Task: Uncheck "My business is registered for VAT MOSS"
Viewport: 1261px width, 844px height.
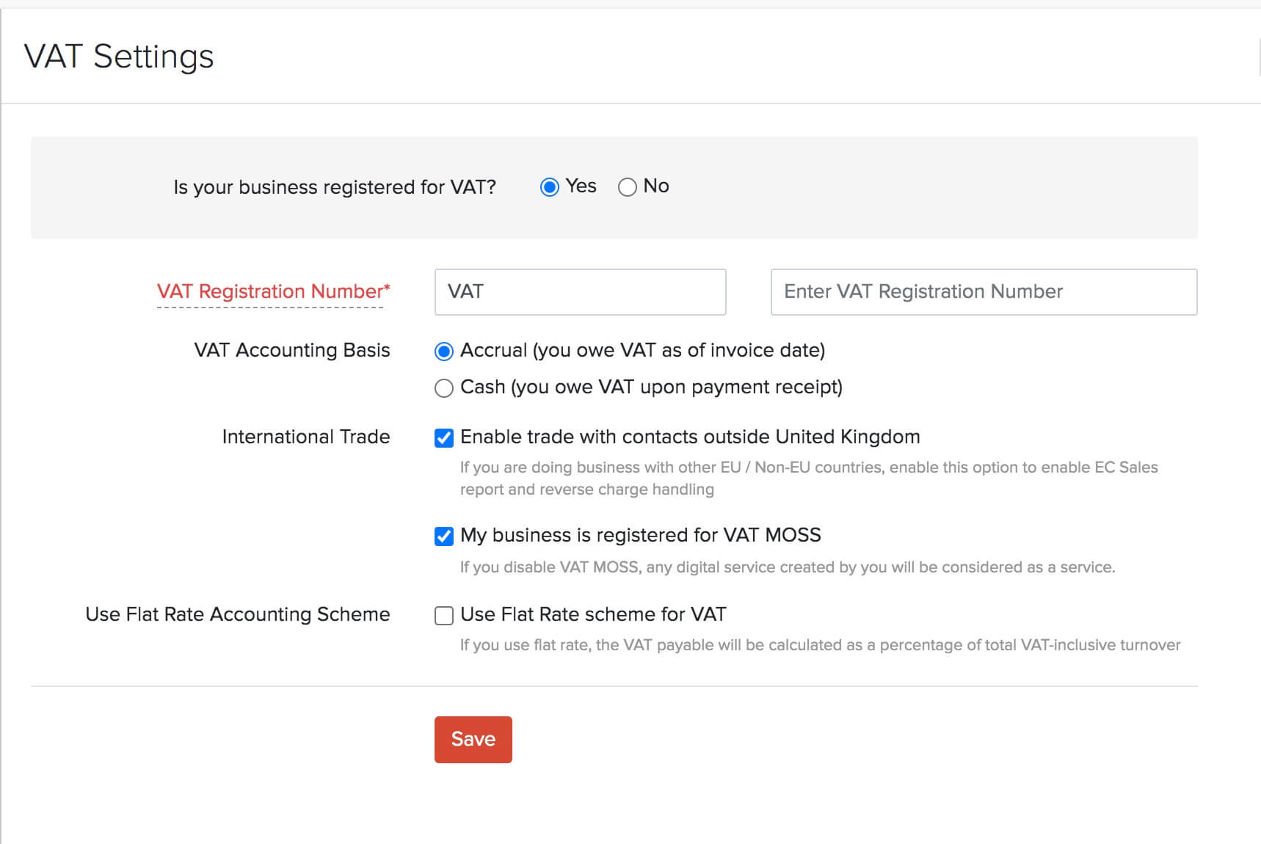Action: click(443, 536)
